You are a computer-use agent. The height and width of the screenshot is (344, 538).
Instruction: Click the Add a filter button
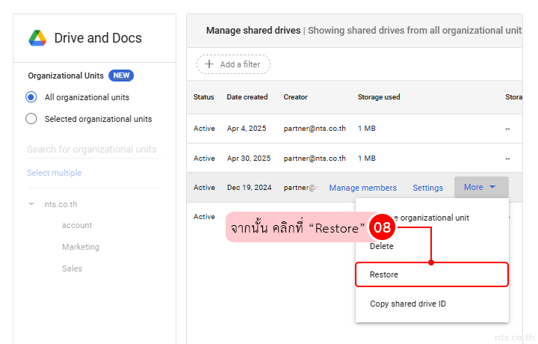click(233, 64)
